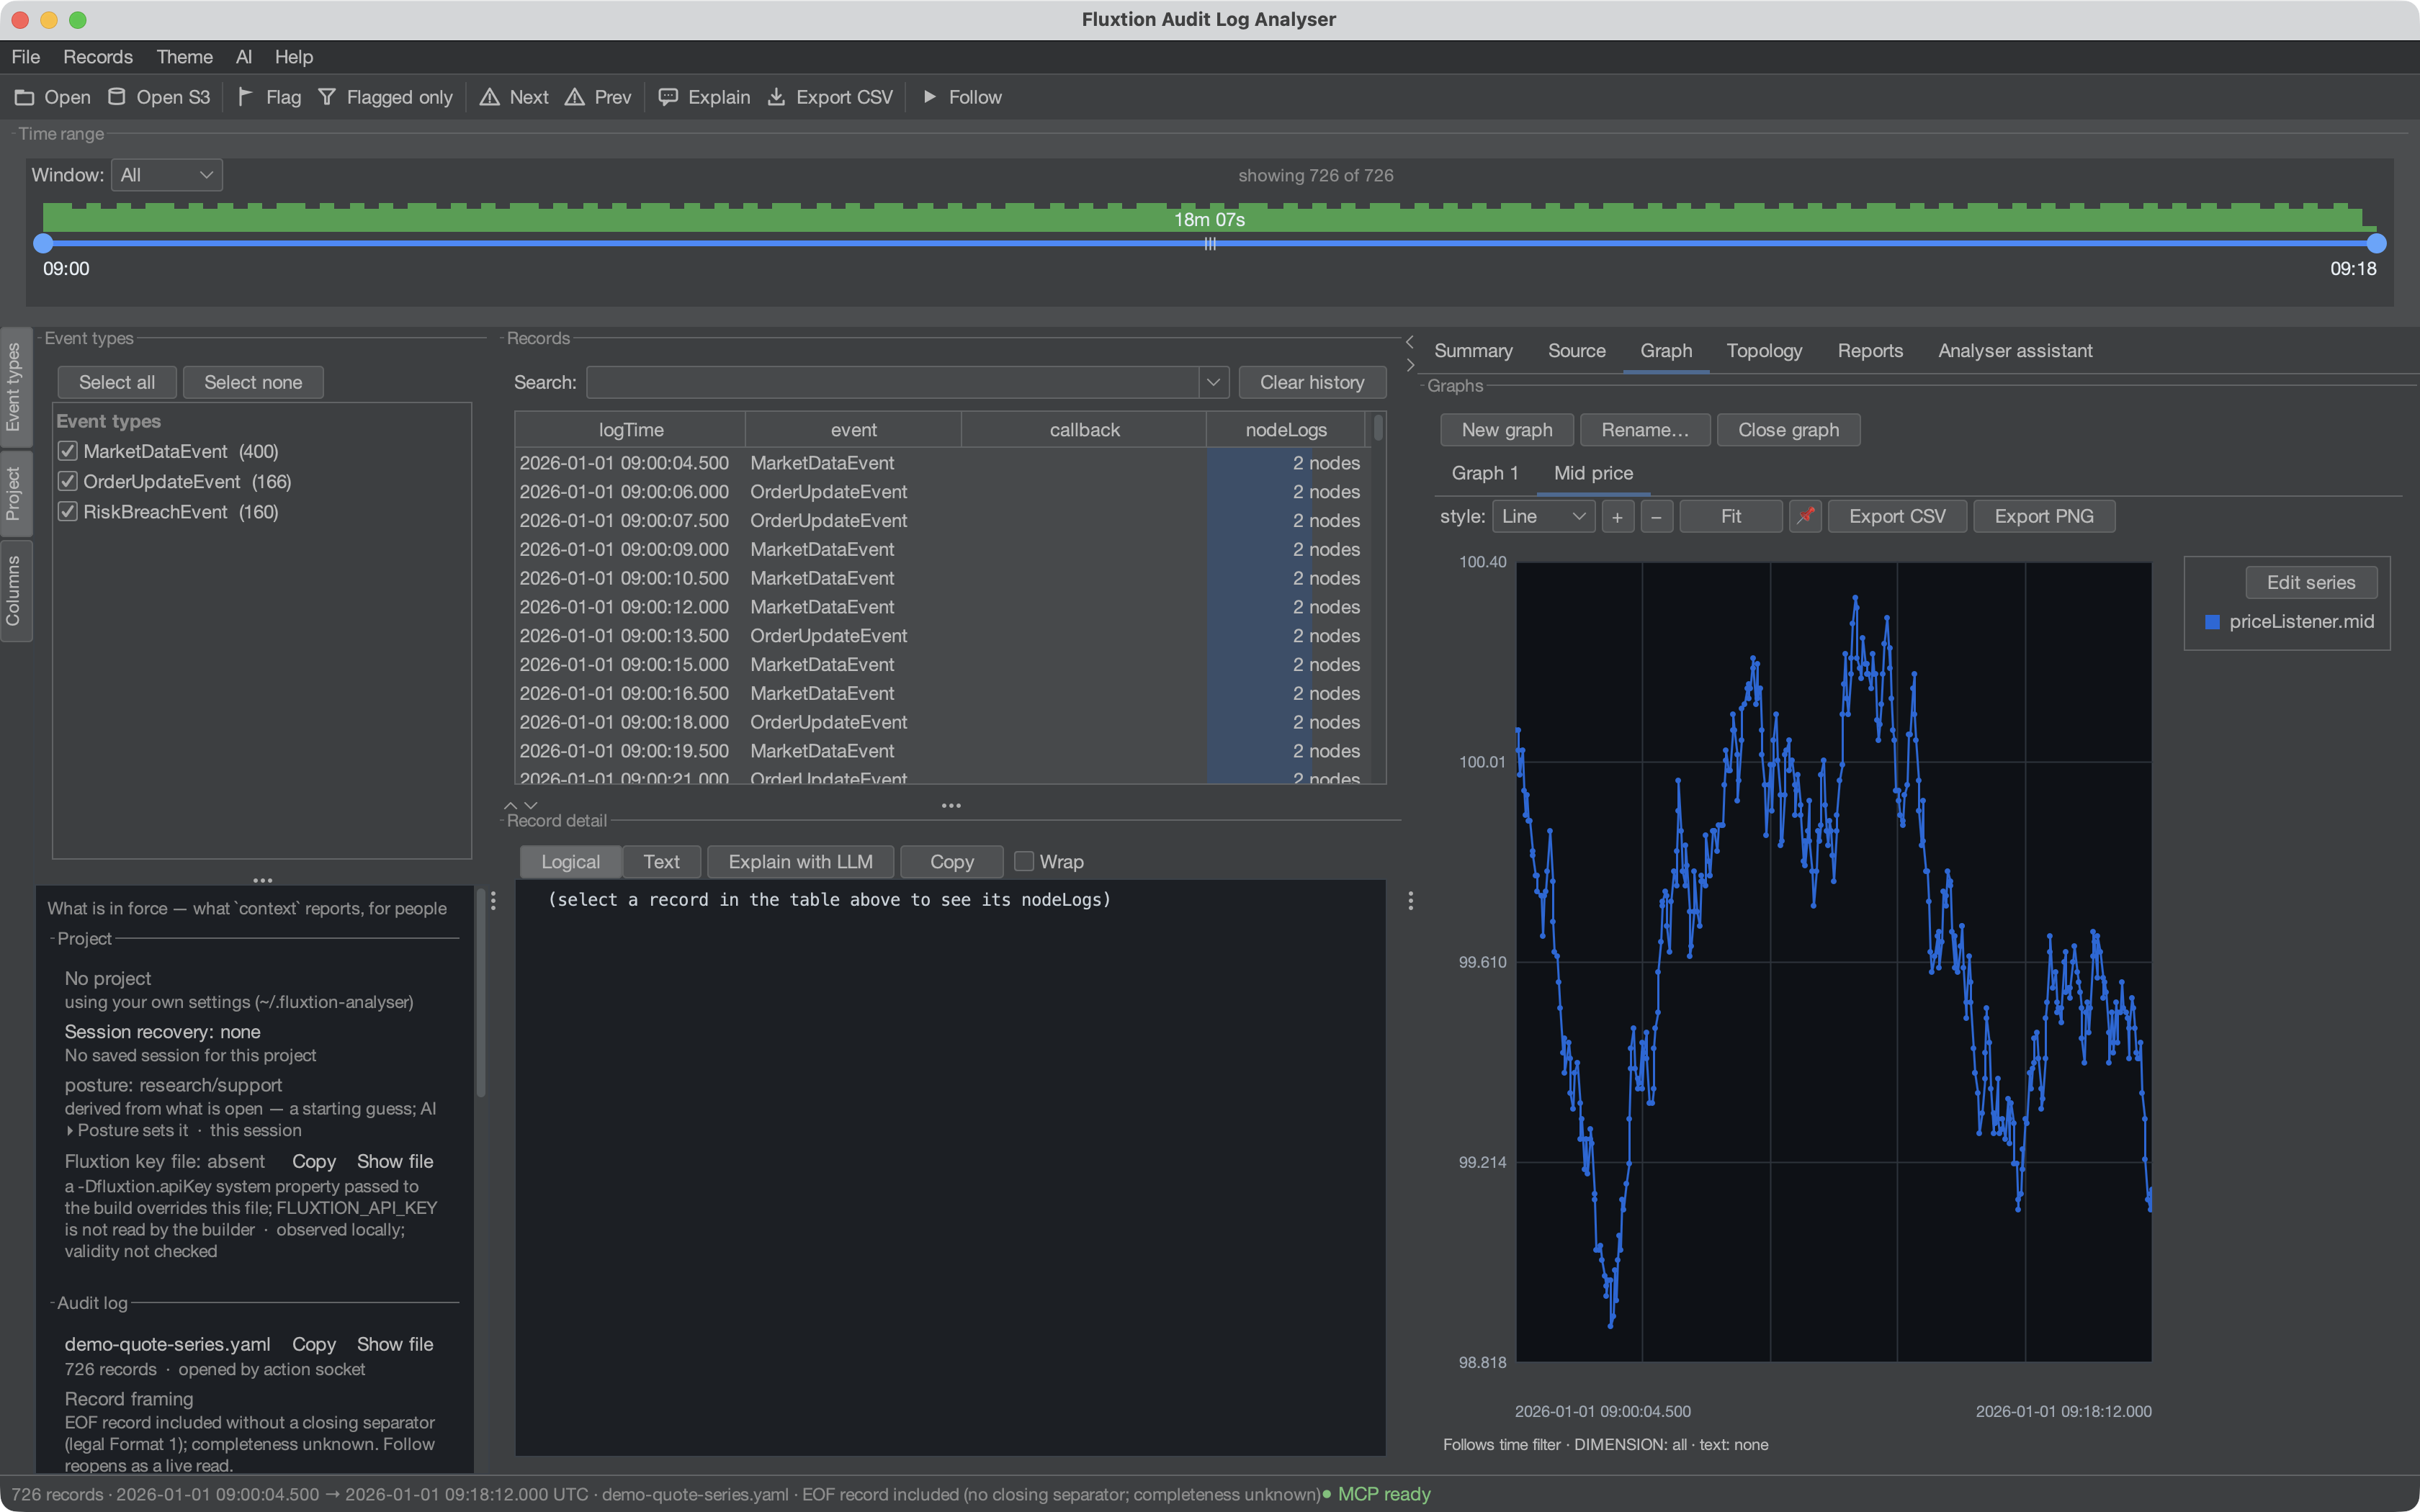Click the Open folder toolbar icon
The height and width of the screenshot is (1512, 2420).
pos(24,97)
